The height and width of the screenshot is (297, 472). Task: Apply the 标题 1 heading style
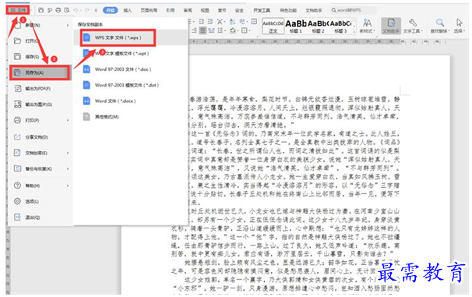click(296, 27)
